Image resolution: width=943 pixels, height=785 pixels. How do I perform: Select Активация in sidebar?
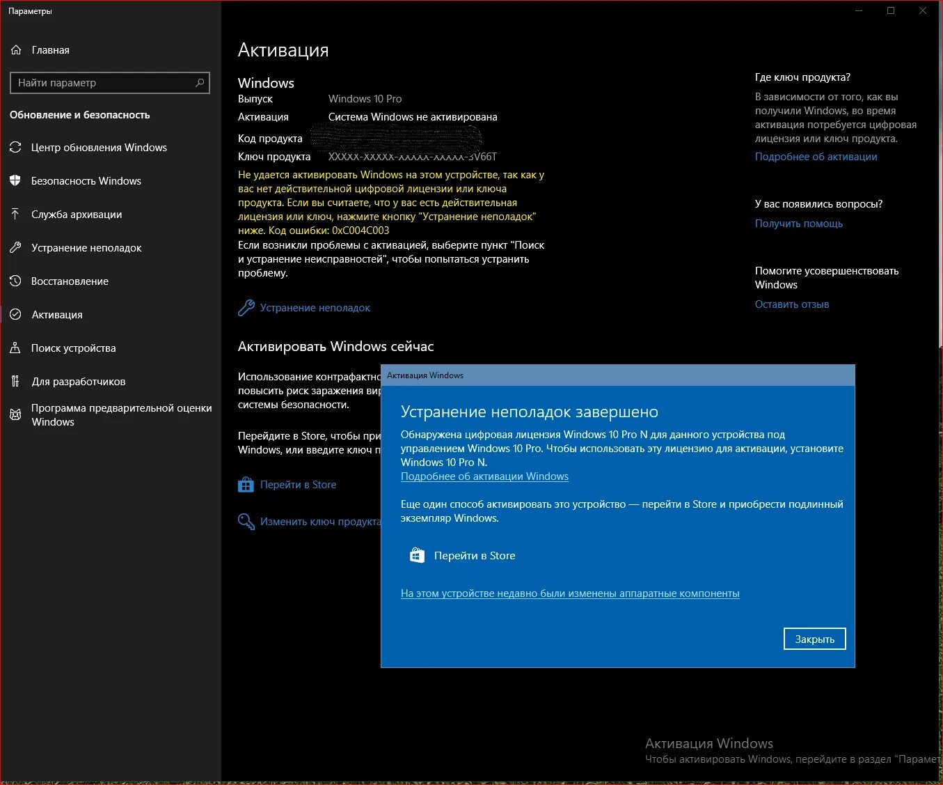pyautogui.click(x=111, y=315)
